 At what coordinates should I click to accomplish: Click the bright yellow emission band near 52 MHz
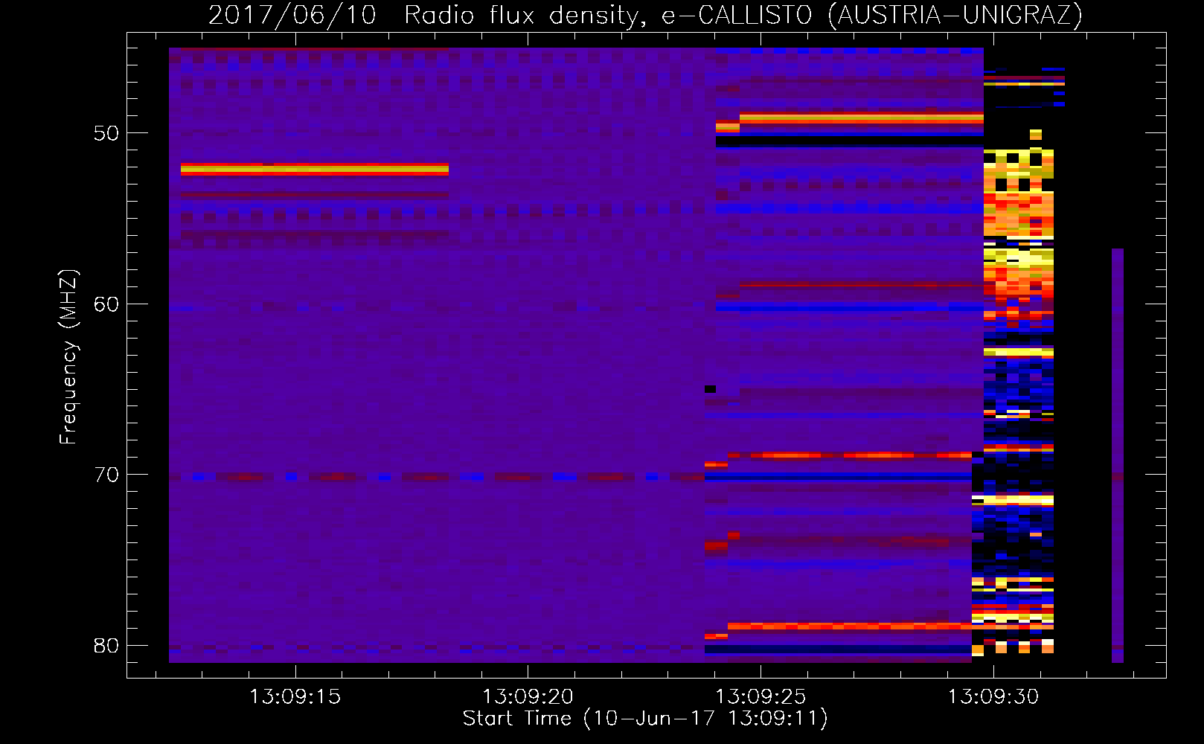315,170
